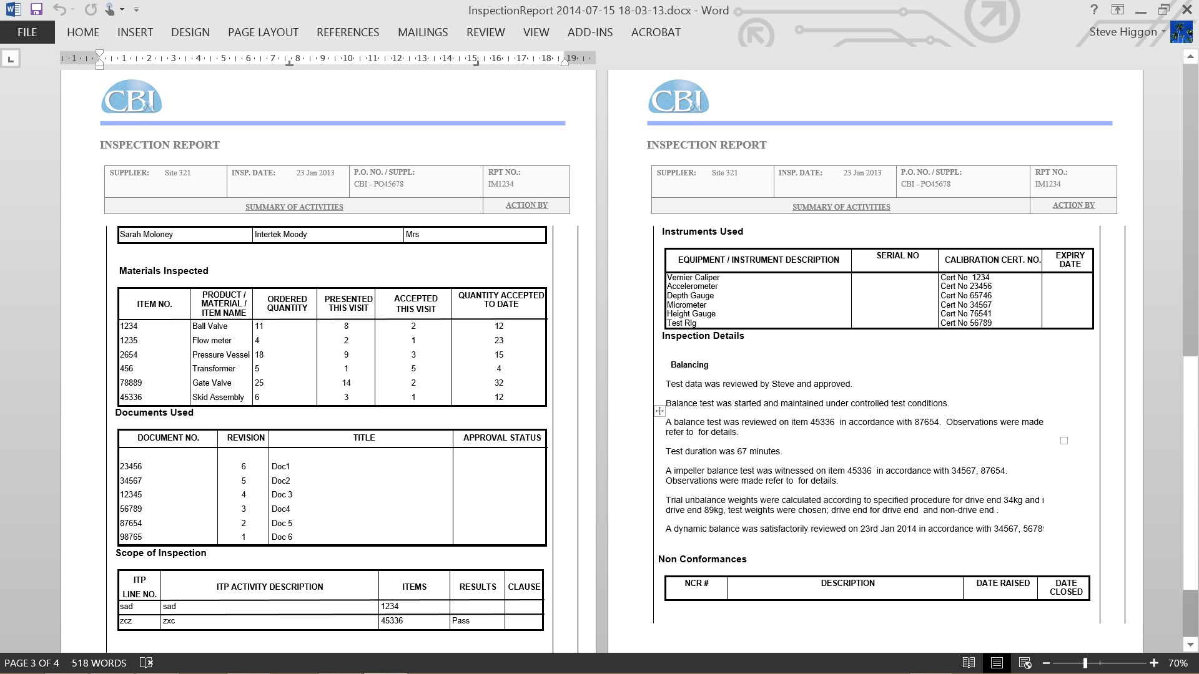Click the table move handle icon

[659, 411]
